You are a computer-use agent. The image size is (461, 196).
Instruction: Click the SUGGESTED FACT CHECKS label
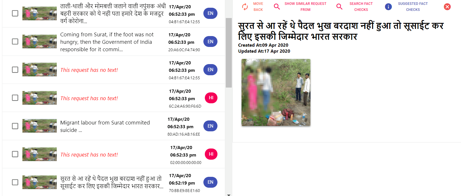(413, 7)
